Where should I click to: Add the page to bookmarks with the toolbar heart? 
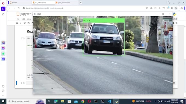coord(164,8)
